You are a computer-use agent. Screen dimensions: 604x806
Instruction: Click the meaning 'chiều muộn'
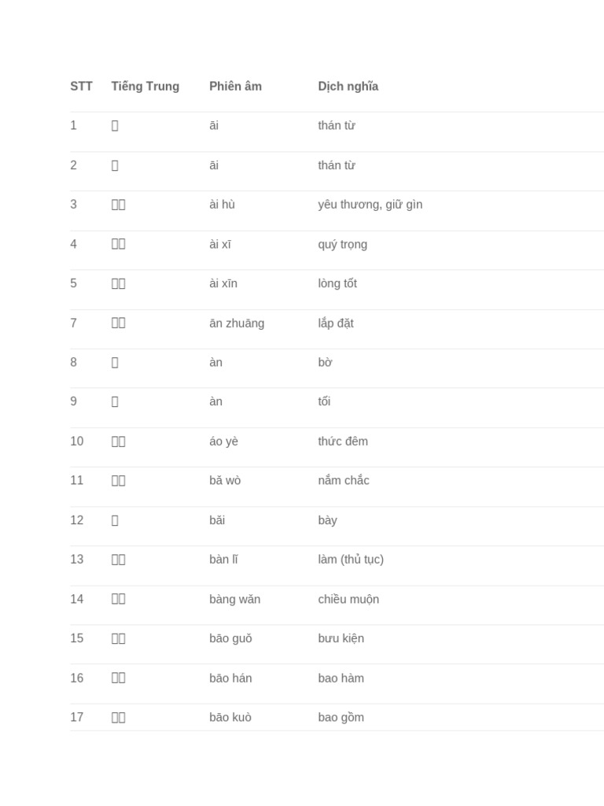point(348,599)
